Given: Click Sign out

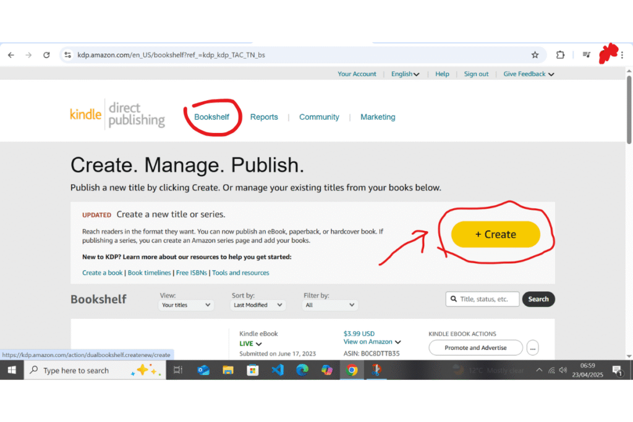Looking at the screenshot, I should pyautogui.click(x=476, y=74).
